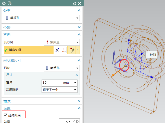Click the gear icon in dialog title
The image size is (165, 123).
4,3
